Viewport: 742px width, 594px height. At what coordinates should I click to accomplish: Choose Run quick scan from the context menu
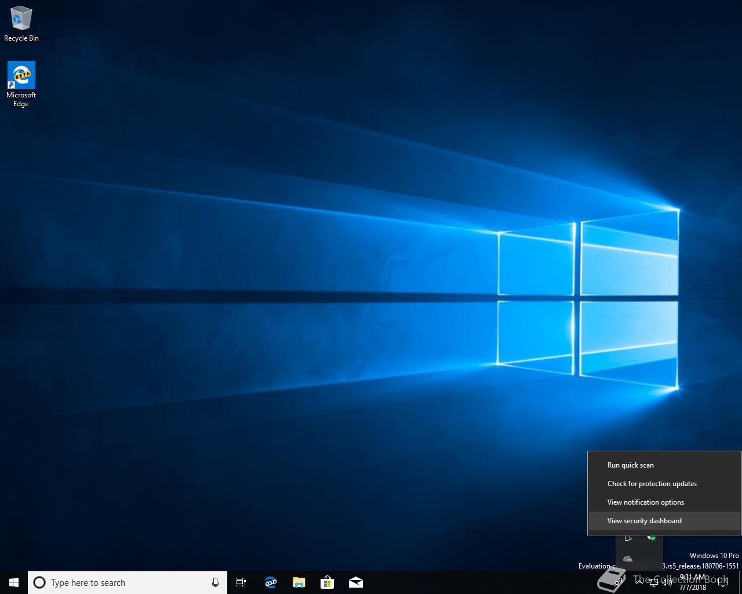pos(664,465)
